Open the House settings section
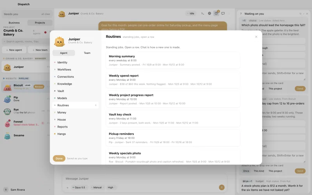 tap(75, 120)
